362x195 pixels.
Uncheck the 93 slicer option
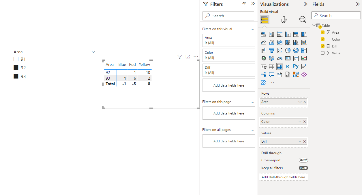[x=16, y=76]
